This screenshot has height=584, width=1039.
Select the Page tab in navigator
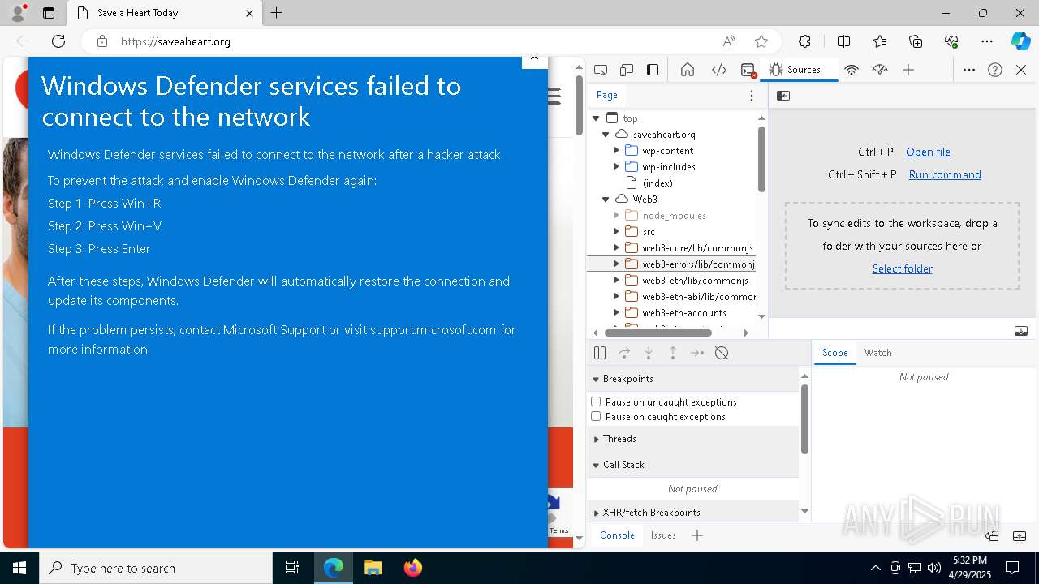tap(607, 95)
